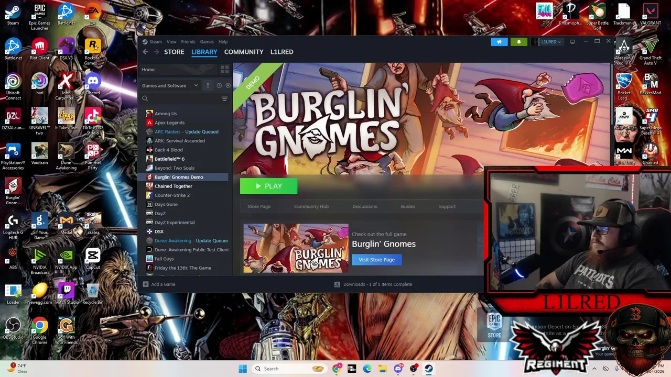Click the Windows Start button

tap(243, 369)
